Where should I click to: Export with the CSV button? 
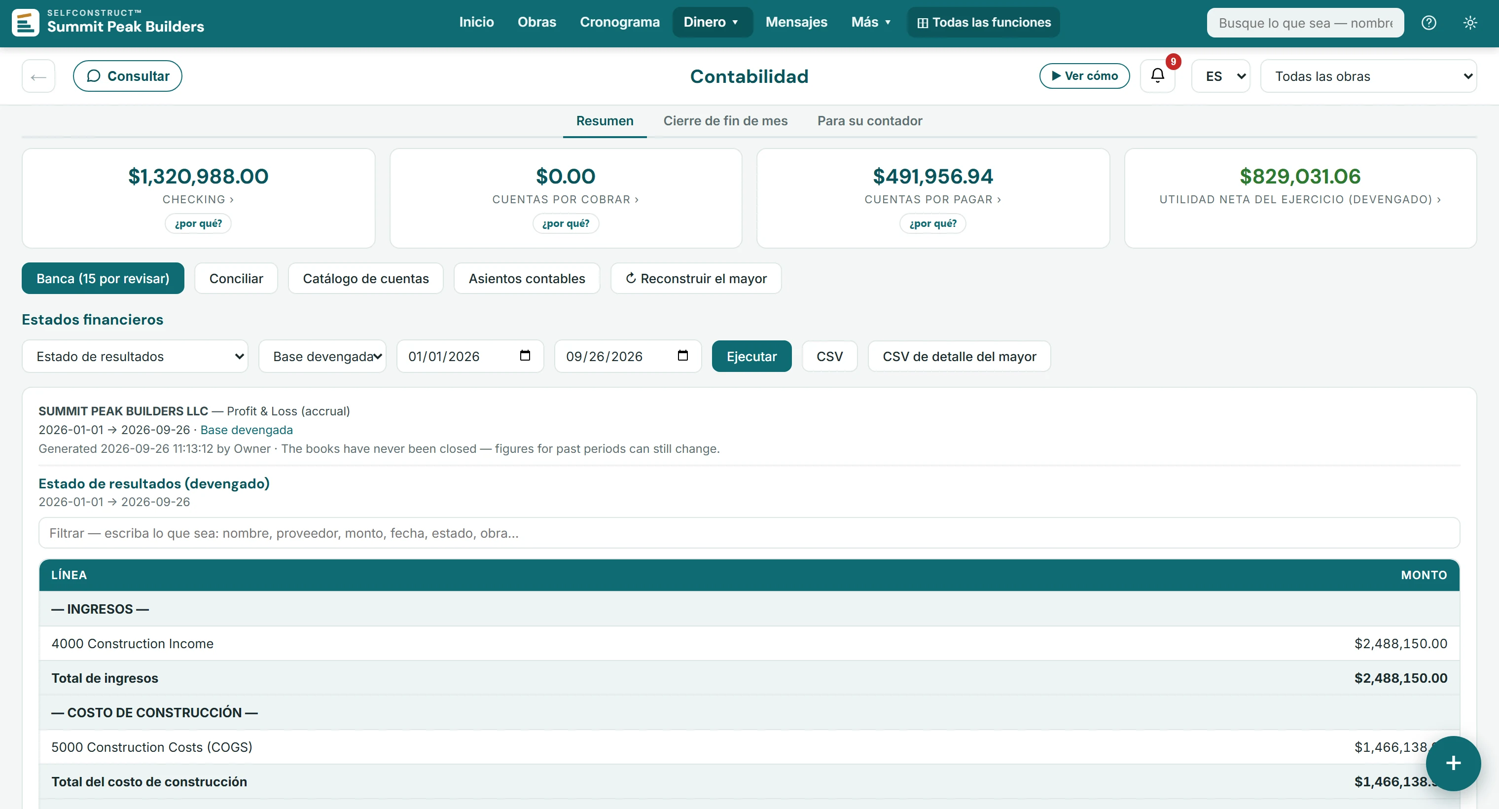pyautogui.click(x=829, y=356)
